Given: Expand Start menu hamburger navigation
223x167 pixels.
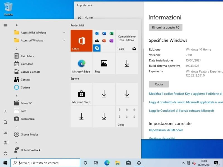Looking at the screenshot, I should (x=5, y=25).
